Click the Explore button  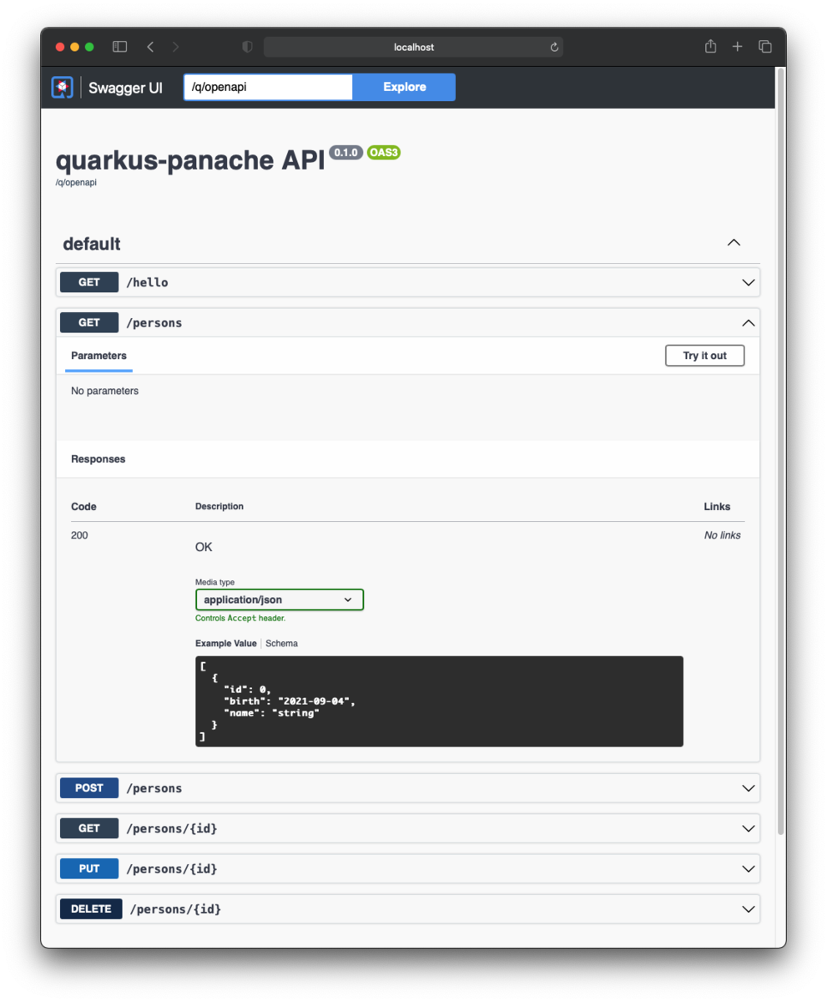(404, 88)
